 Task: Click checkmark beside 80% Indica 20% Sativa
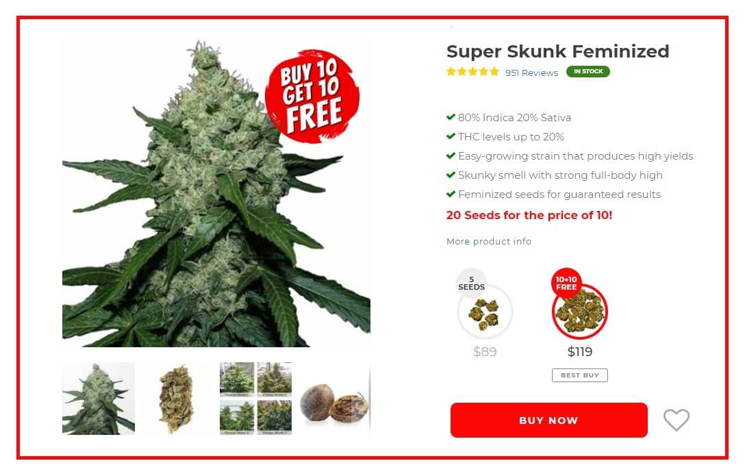coord(451,117)
